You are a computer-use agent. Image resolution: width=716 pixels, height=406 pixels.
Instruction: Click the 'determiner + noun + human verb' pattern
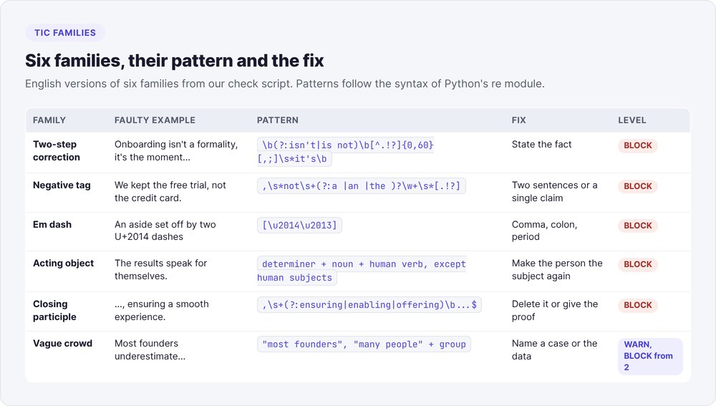click(x=361, y=271)
